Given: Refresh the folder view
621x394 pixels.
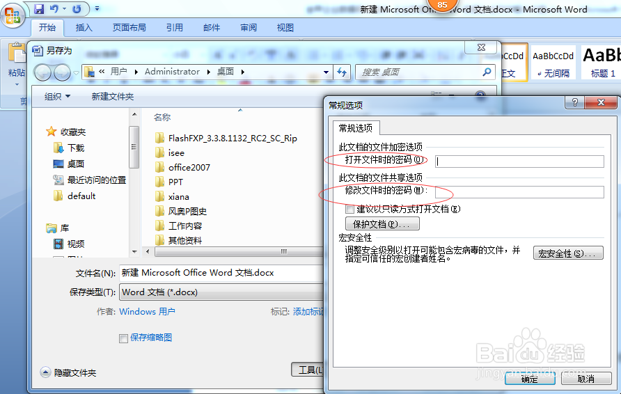Looking at the screenshot, I should 341,72.
